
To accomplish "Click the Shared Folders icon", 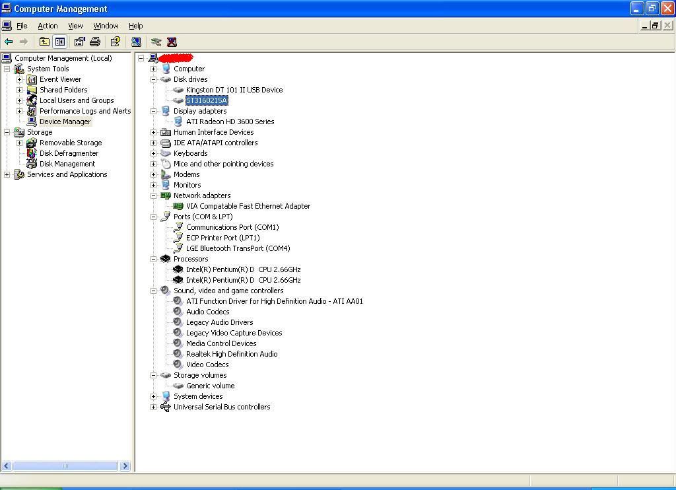I will 32,90.
